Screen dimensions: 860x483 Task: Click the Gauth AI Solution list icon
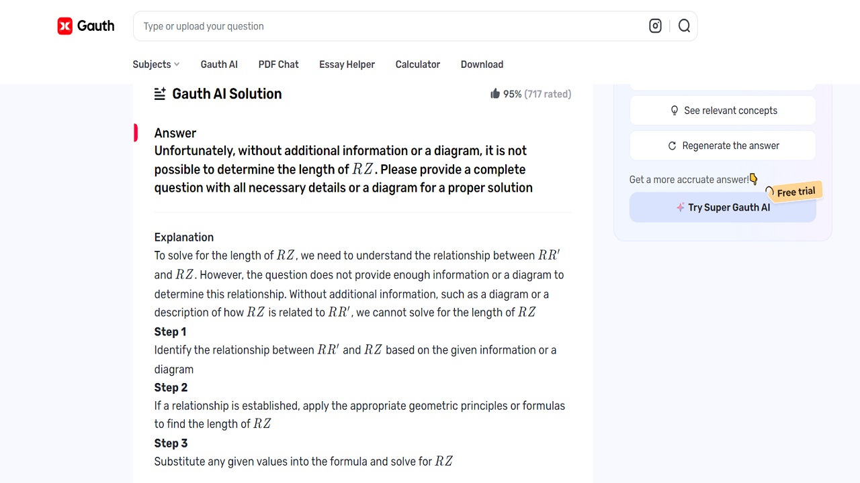[x=160, y=94]
